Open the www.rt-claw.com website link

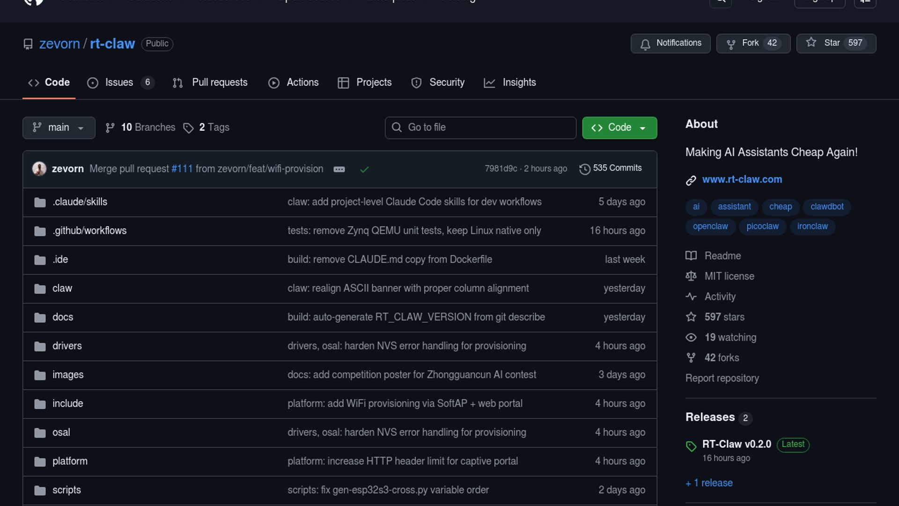point(742,179)
